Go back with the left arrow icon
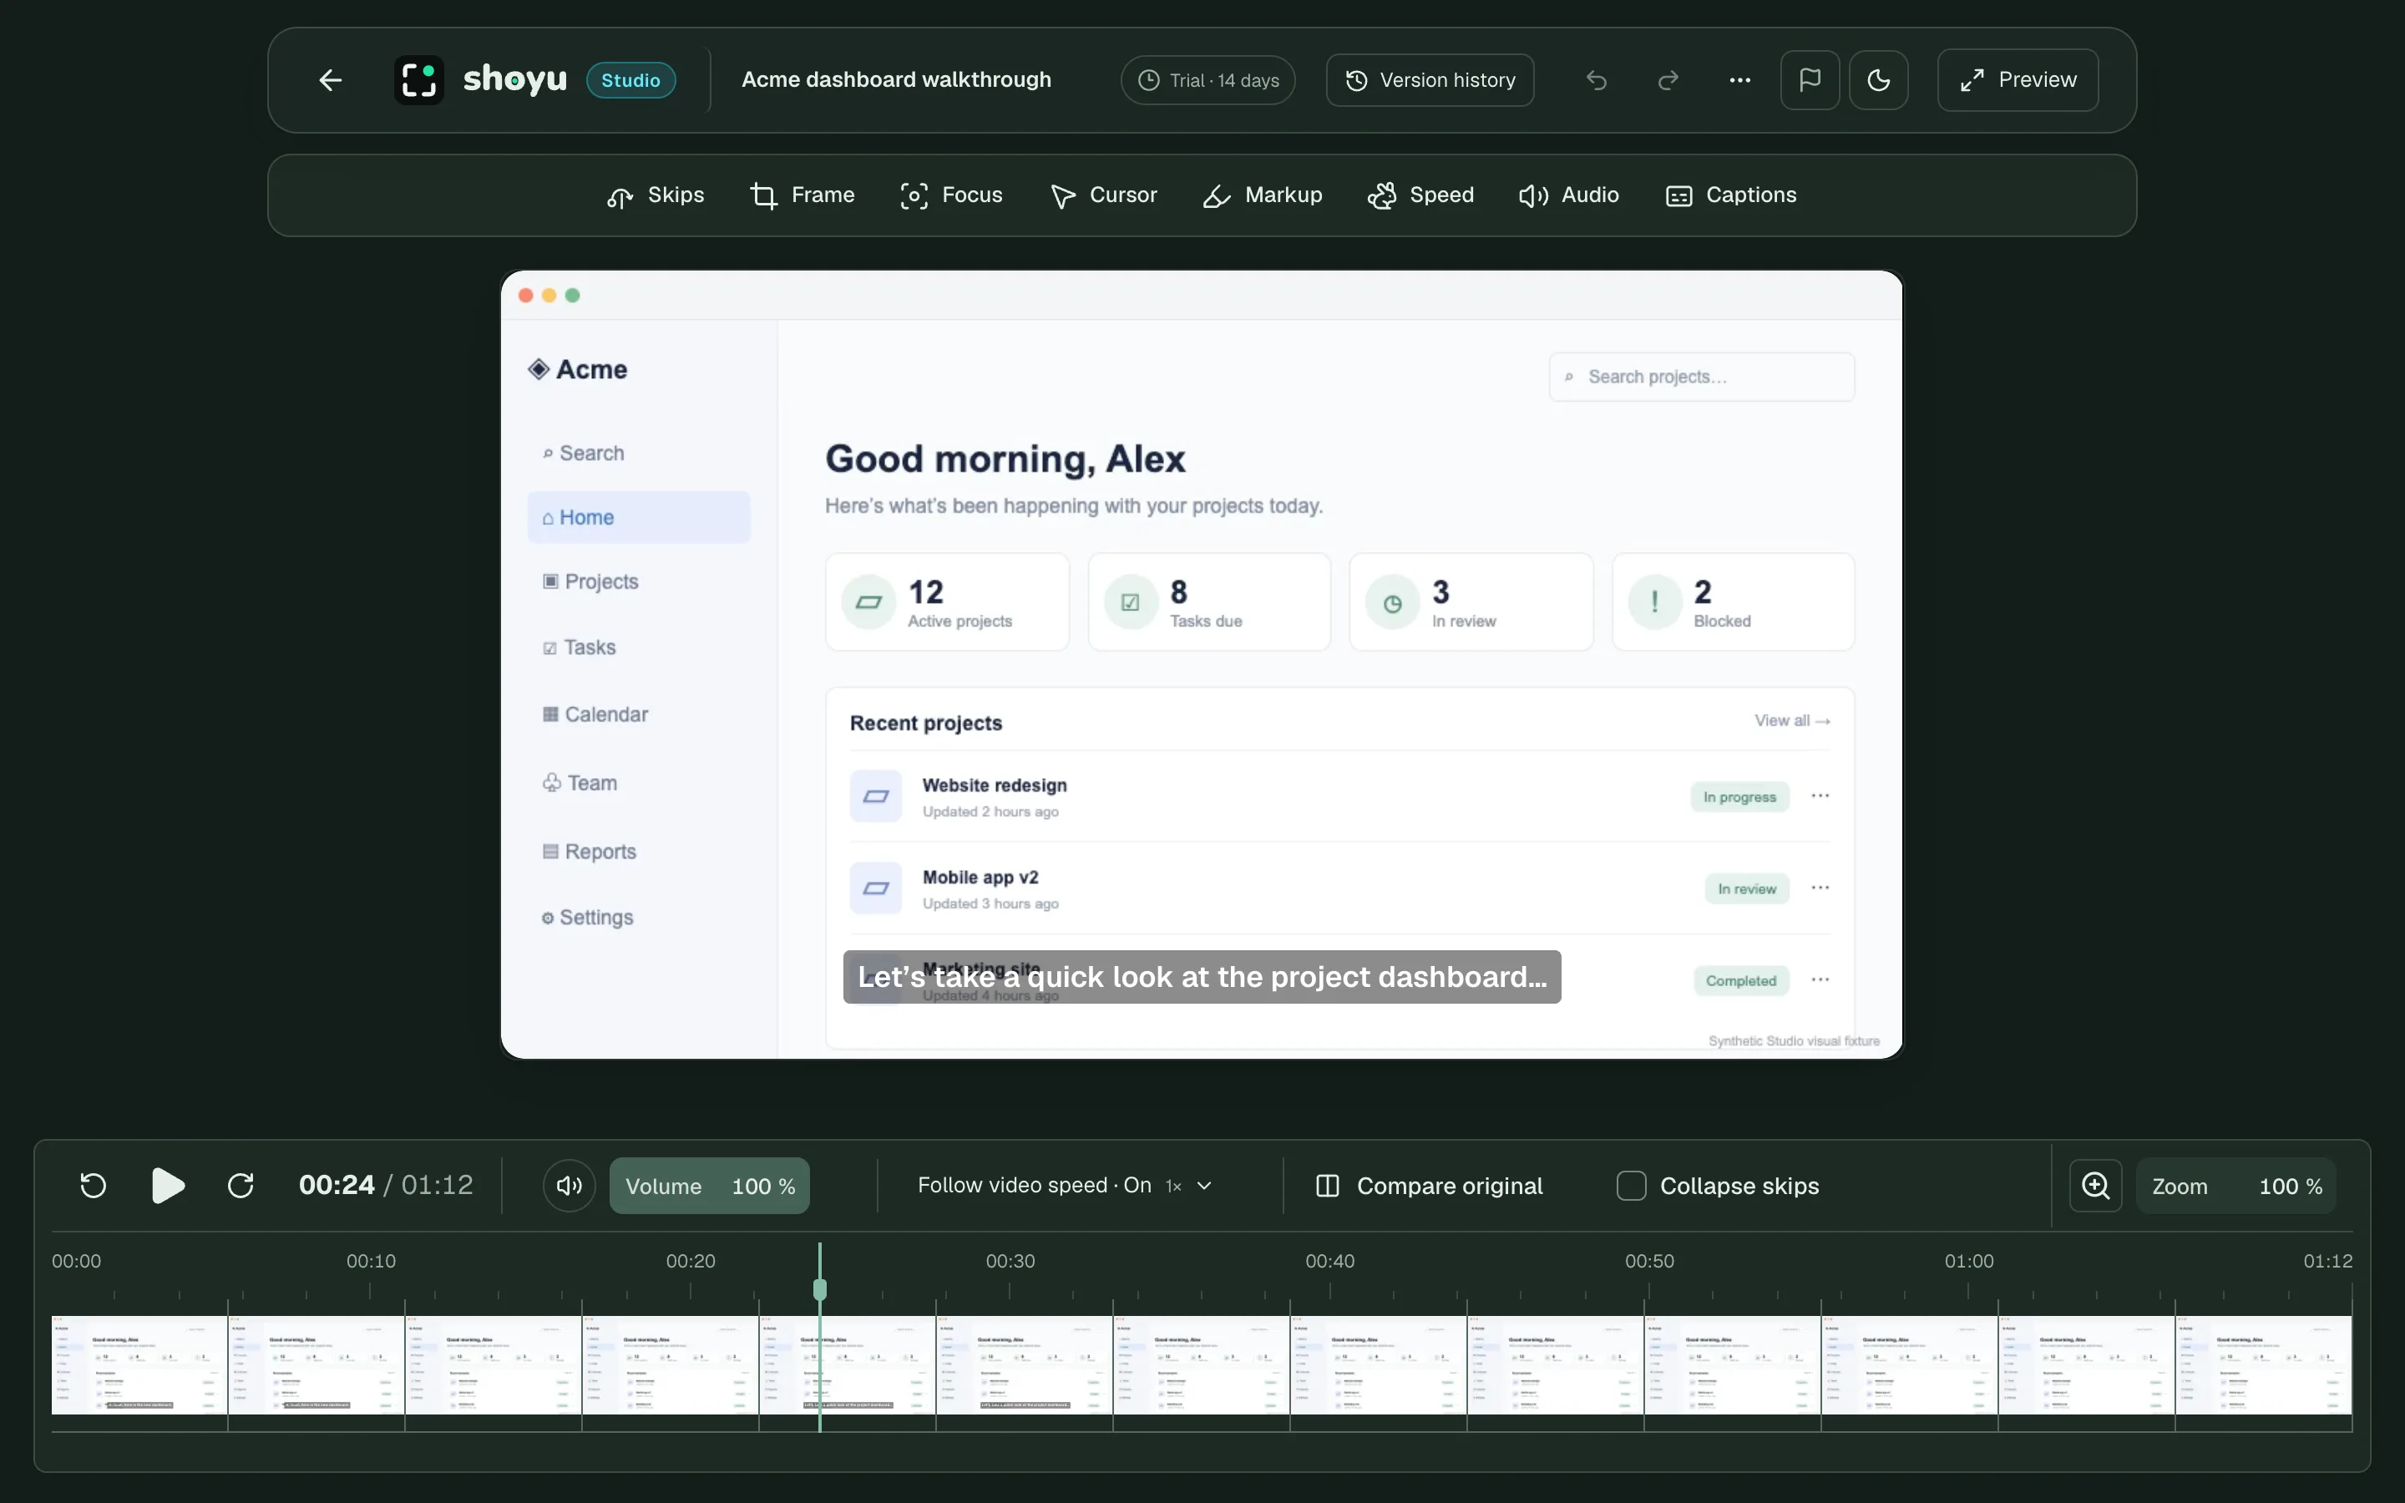This screenshot has width=2405, height=1503. pos(330,79)
